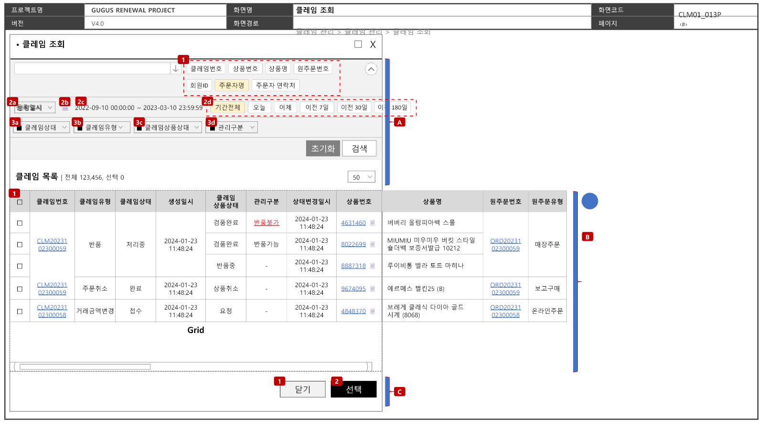This screenshot has height=430, width=764.
Task: Collapse search panel with circled chevron
Action: (x=371, y=69)
